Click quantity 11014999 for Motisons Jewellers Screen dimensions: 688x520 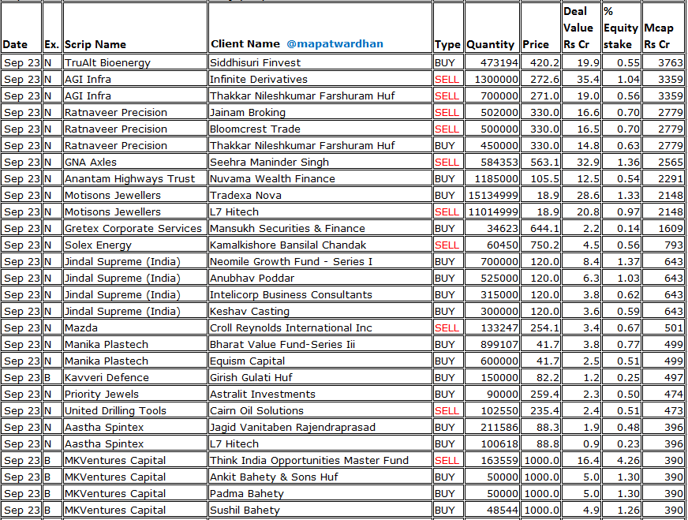click(x=493, y=212)
